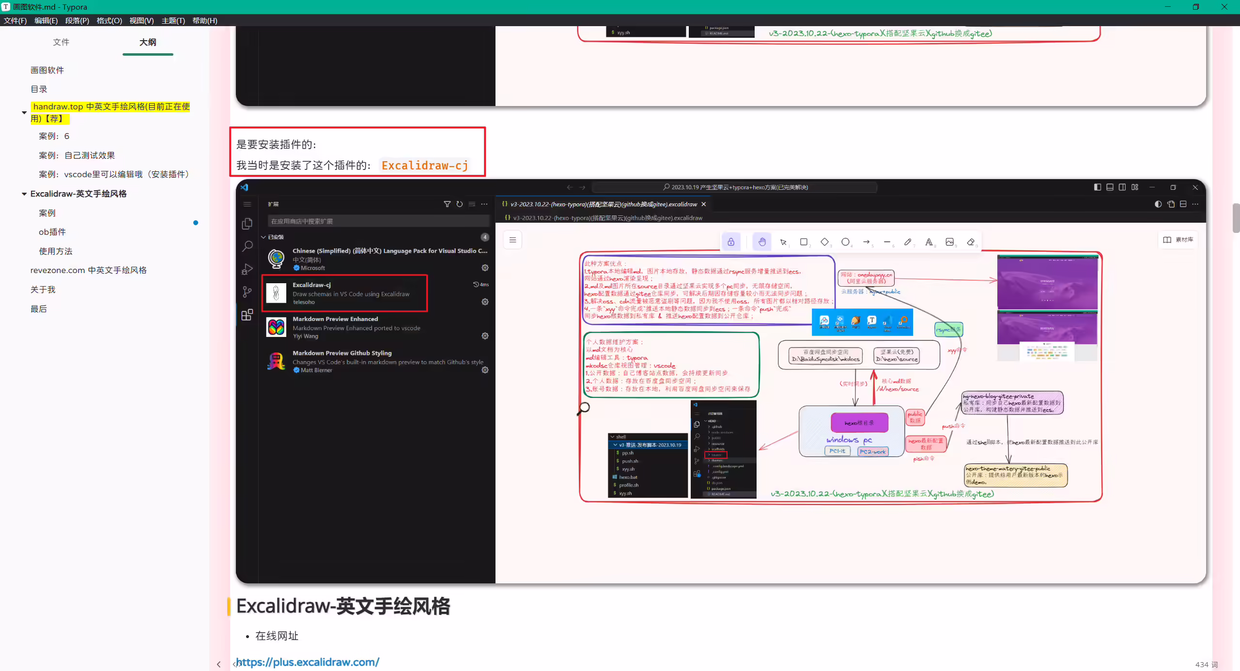The width and height of the screenshot is (1240, 671).
Task: Select highlighted handraw.top outline heading
Action: coord(110,112)
